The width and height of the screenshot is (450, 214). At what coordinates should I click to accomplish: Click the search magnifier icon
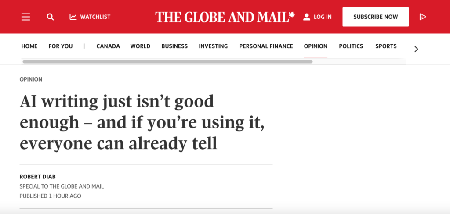pyautogui.click(x=51, y=17)
